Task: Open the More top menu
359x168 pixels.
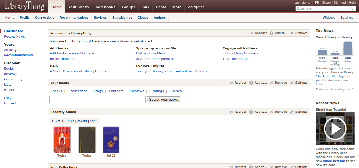Action: [x=177, y=7]
